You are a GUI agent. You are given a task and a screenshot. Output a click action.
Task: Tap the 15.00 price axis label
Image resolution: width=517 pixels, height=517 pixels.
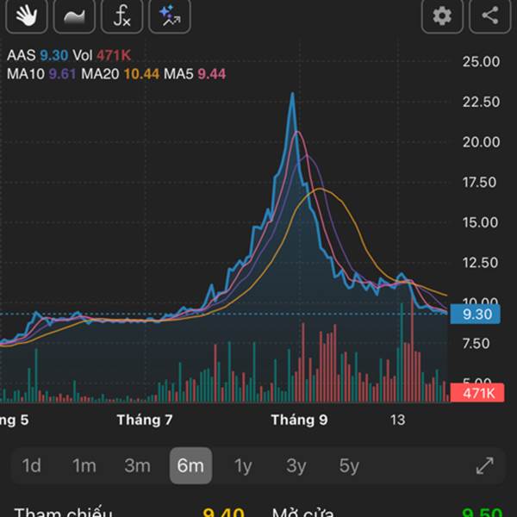pos(480,222)
